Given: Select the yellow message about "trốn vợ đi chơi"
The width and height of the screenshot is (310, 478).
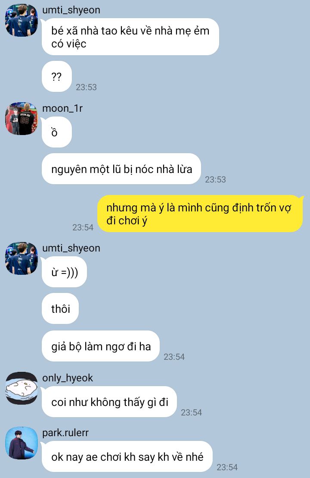Looking at the screenshot, I should click(x=200, y=214).
